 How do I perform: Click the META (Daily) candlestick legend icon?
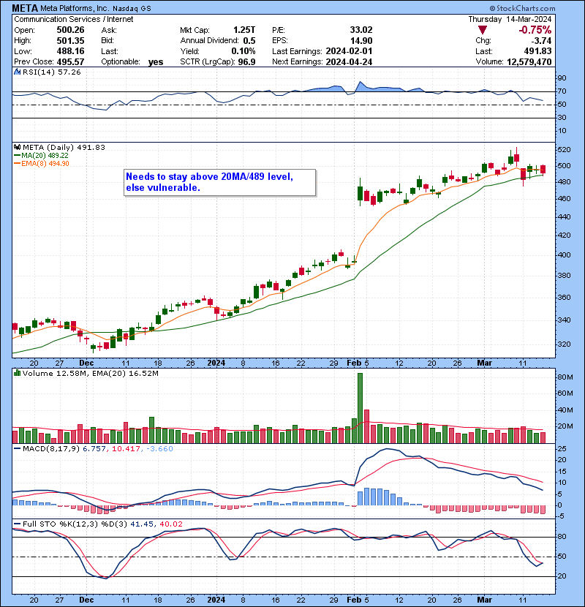[17, 147]
